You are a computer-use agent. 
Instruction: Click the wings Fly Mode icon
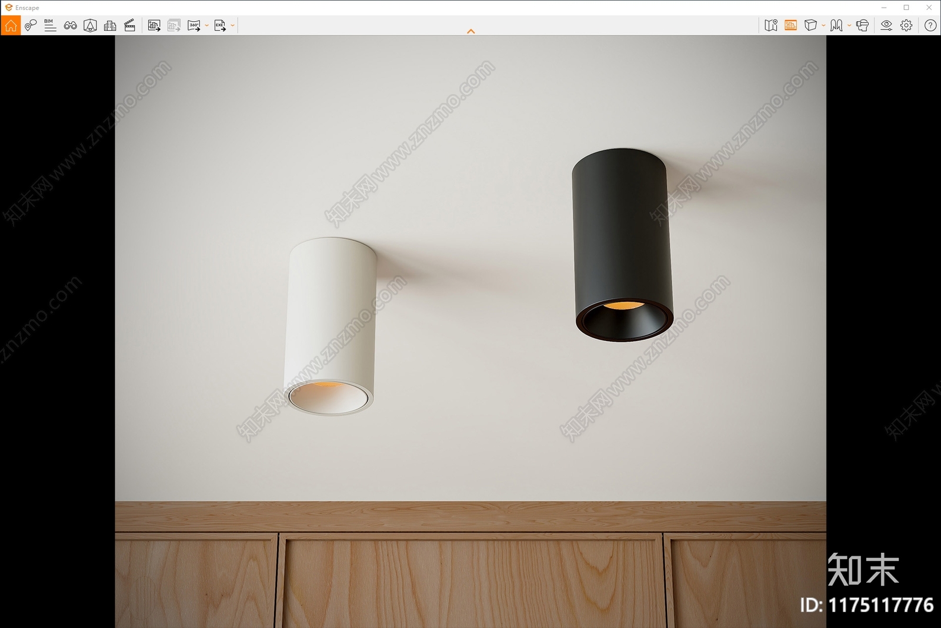tap(836, 25)
